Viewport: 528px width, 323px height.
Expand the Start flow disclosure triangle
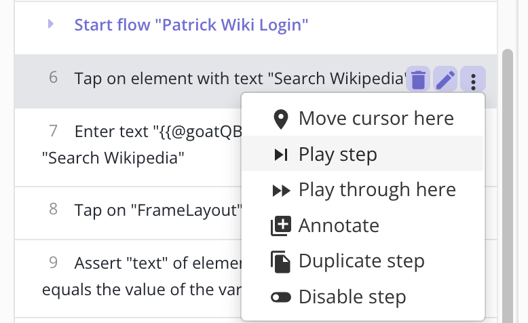coord(50,25)
